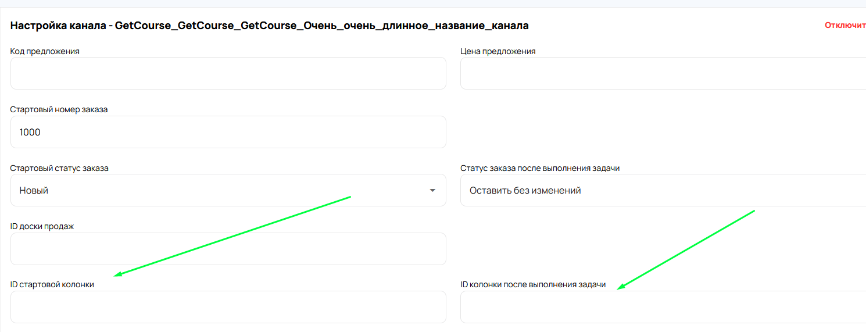Click the Стартовый статус заказа label
Screen dimensions: 866x332
[x=59, y=168]
